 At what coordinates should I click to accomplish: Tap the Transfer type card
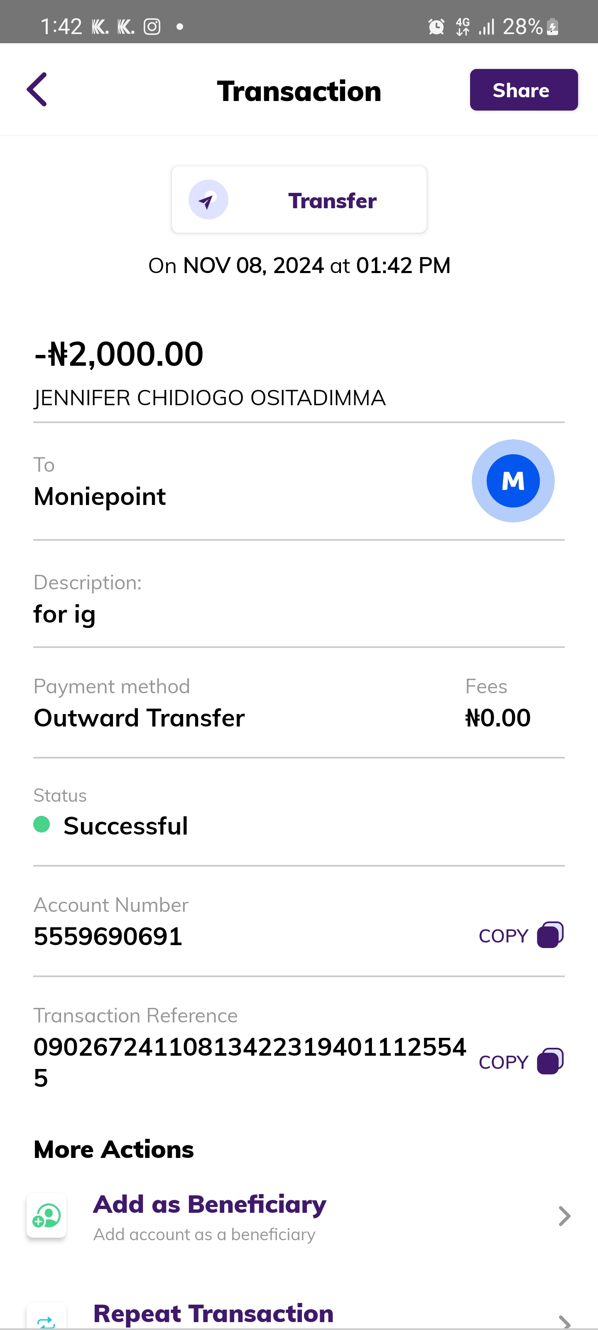click(299, 200)
